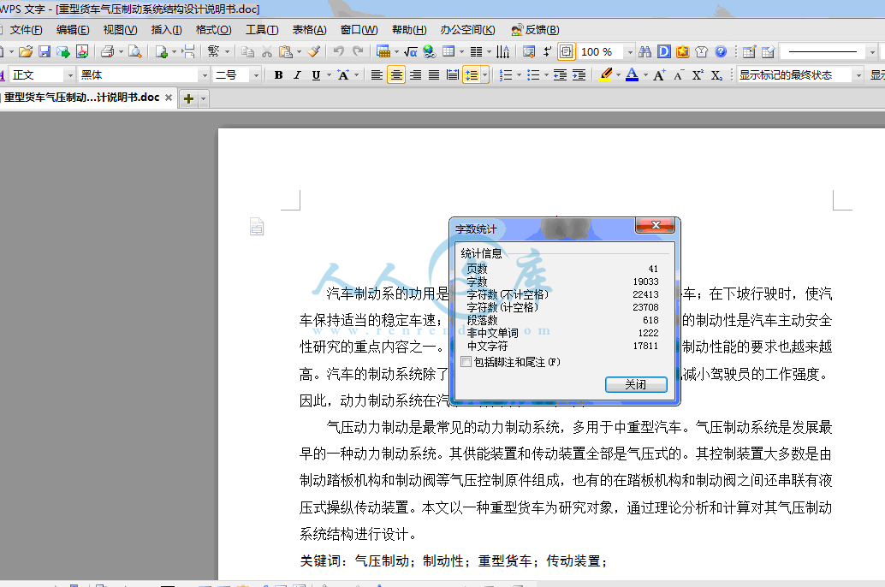Toggle italic formatting
Image resolution: width=885 pixels, height=587 pixels.
[298, 75]
